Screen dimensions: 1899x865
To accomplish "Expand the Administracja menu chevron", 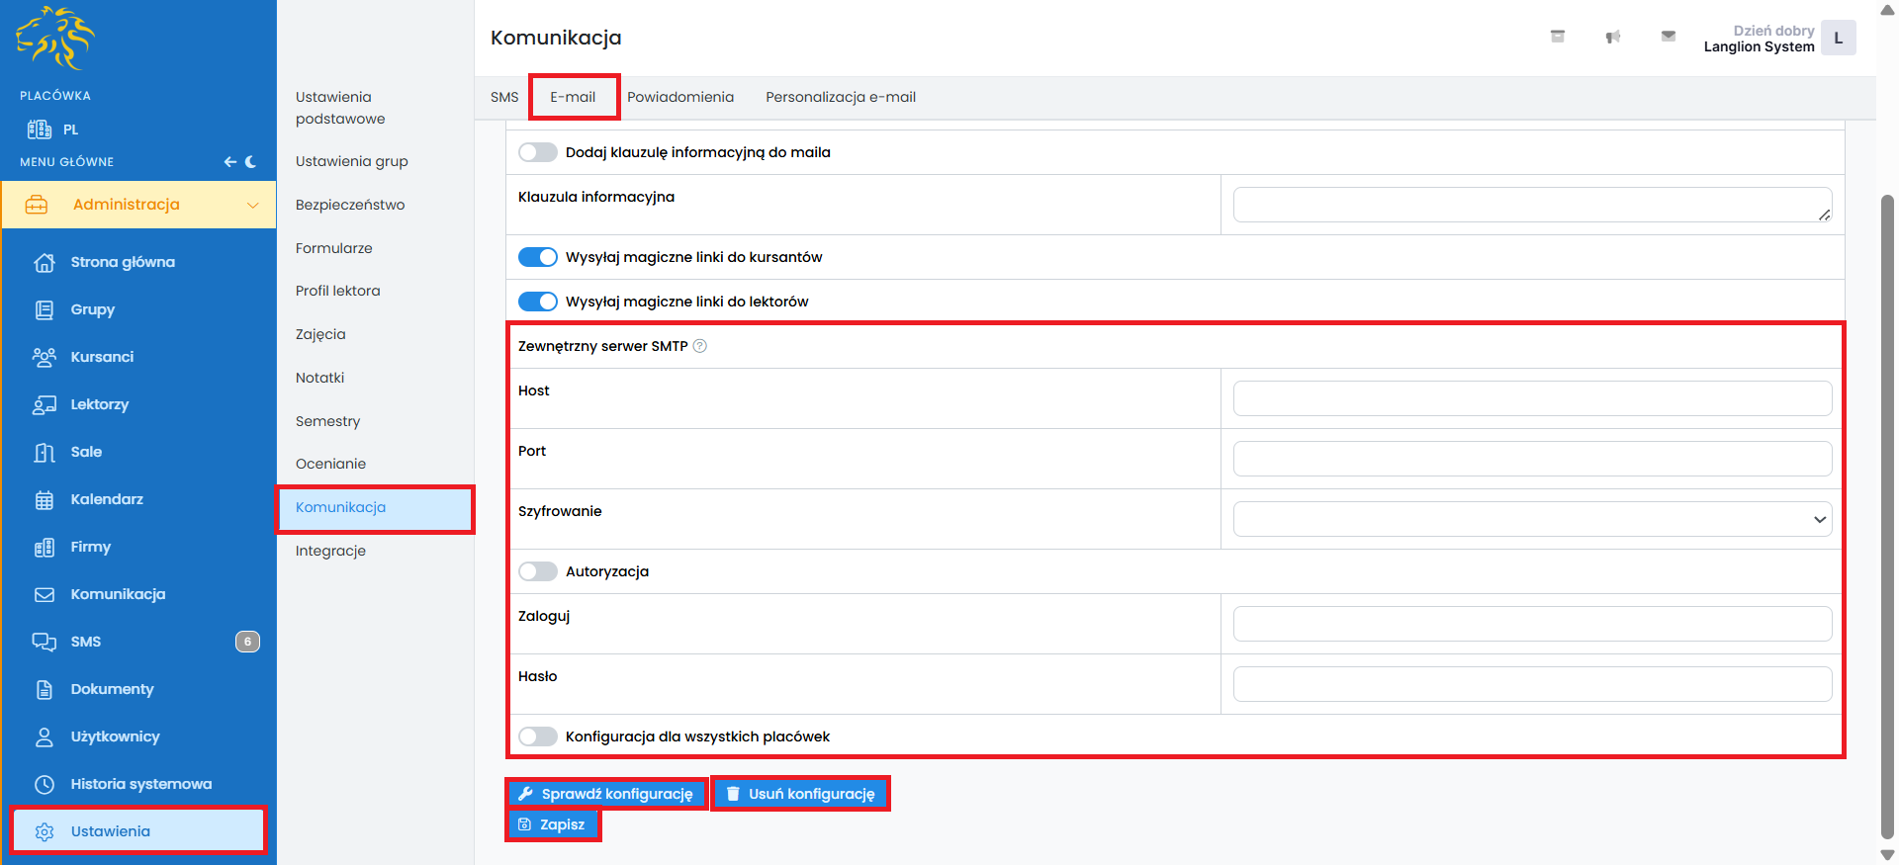I will click(x=253, y=205).
